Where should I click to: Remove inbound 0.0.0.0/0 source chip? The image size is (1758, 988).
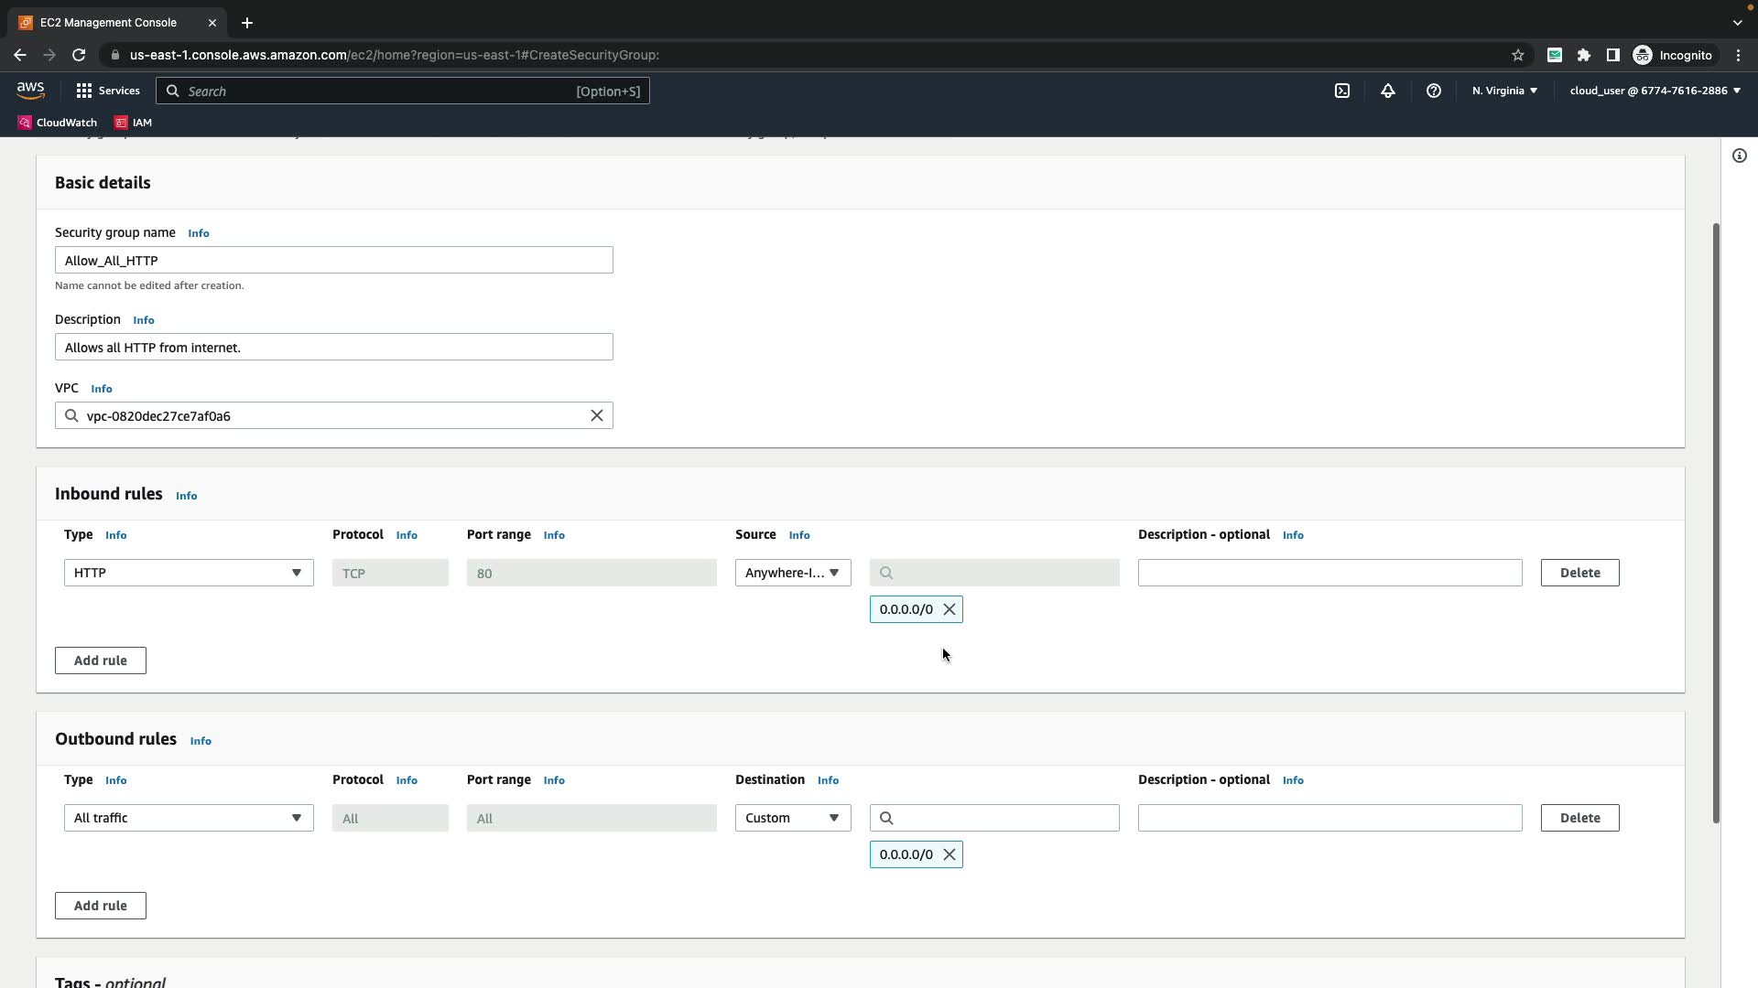pos(950,609)
